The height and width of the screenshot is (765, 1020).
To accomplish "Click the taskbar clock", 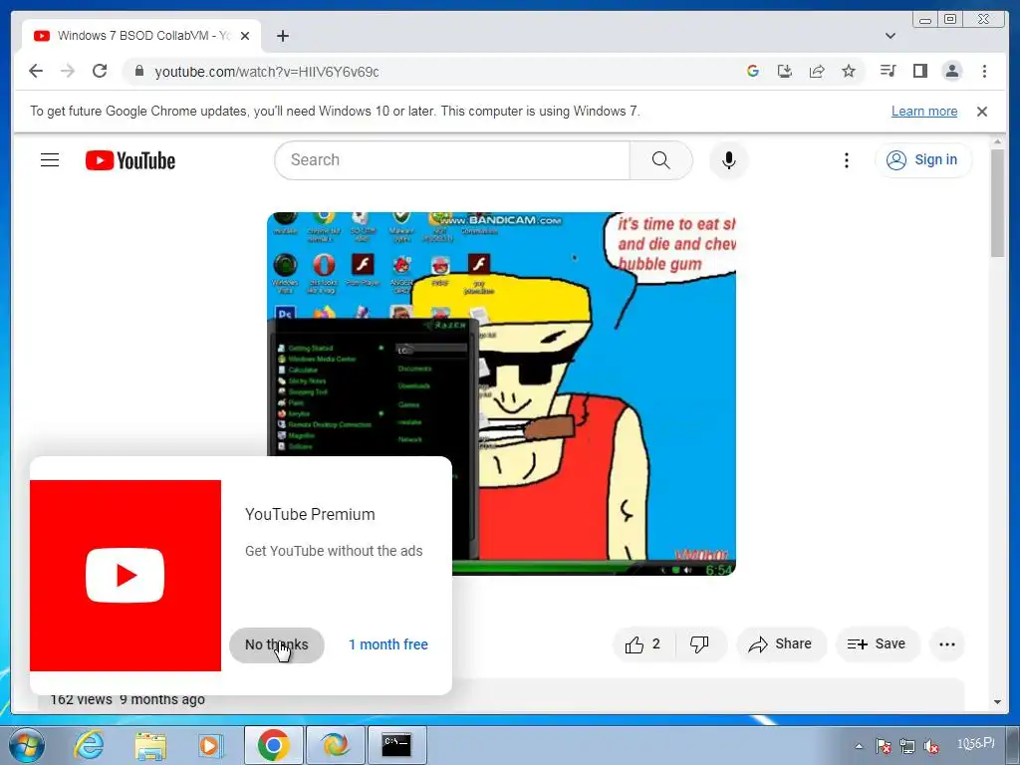I will (975, 743).
